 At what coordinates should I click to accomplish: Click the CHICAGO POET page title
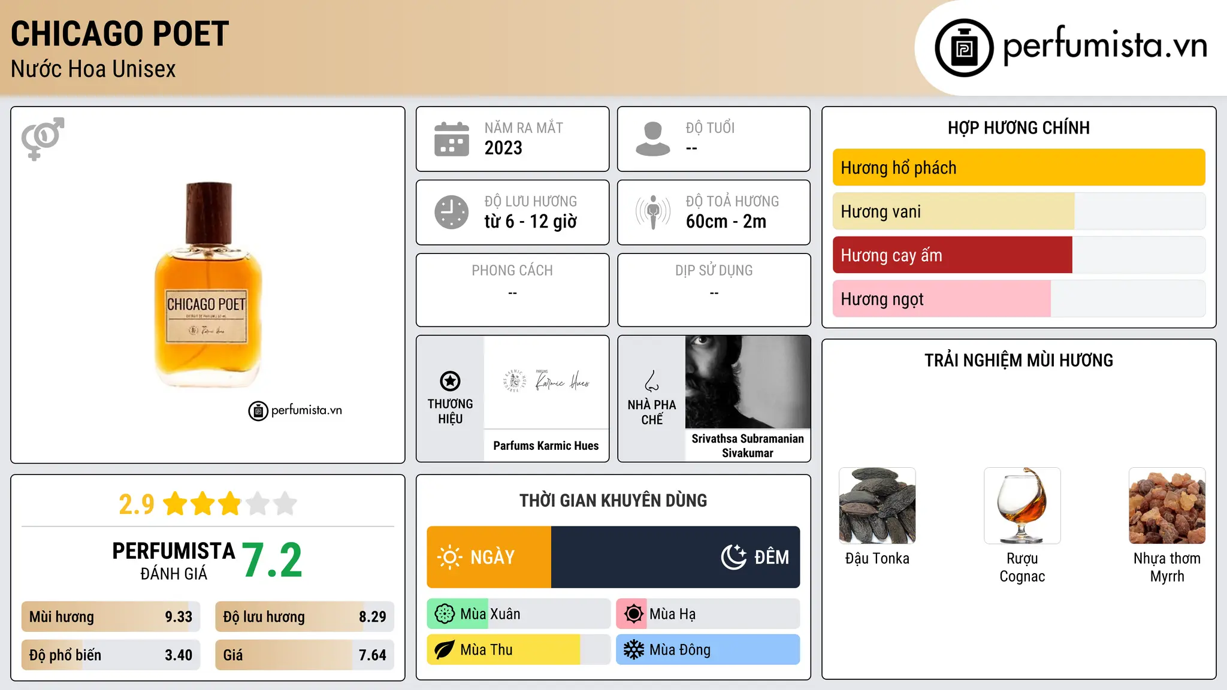120,34
